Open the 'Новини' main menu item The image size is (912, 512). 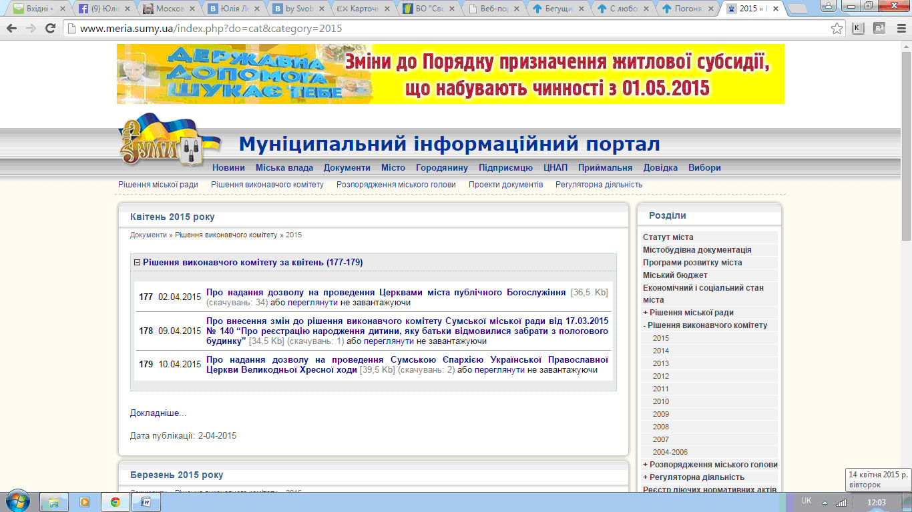coord(228,168)
